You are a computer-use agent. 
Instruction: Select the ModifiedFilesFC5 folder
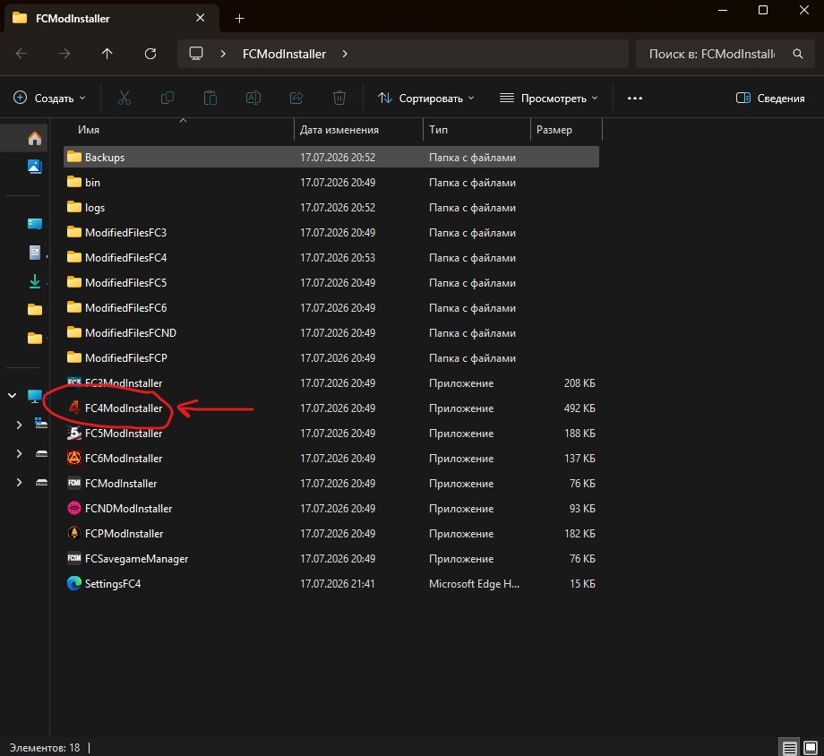click(331, 282)
